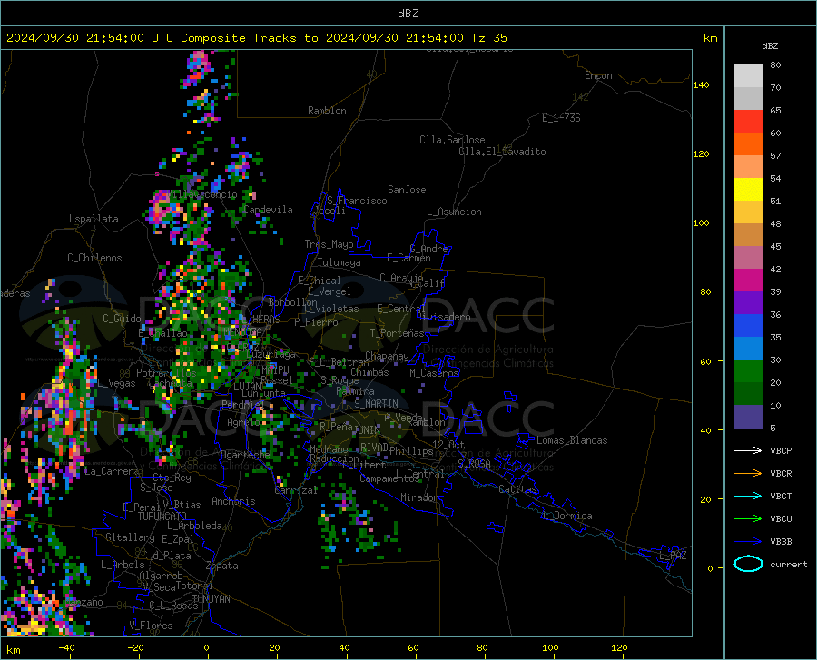Click the L_Vegas map label
The height and width of the screenshot is (660, 817).
click(x=117, y=383)
